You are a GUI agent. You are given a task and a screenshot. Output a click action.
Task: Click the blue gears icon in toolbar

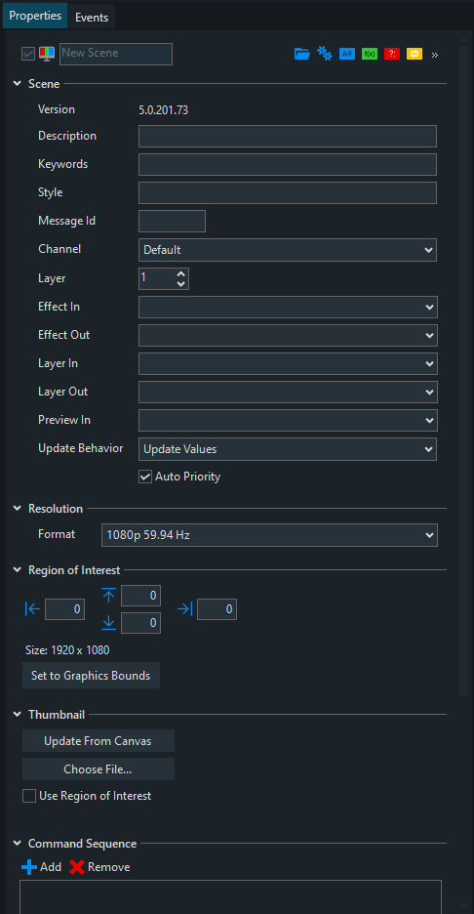pyautogui.click(x=325, y=54)
